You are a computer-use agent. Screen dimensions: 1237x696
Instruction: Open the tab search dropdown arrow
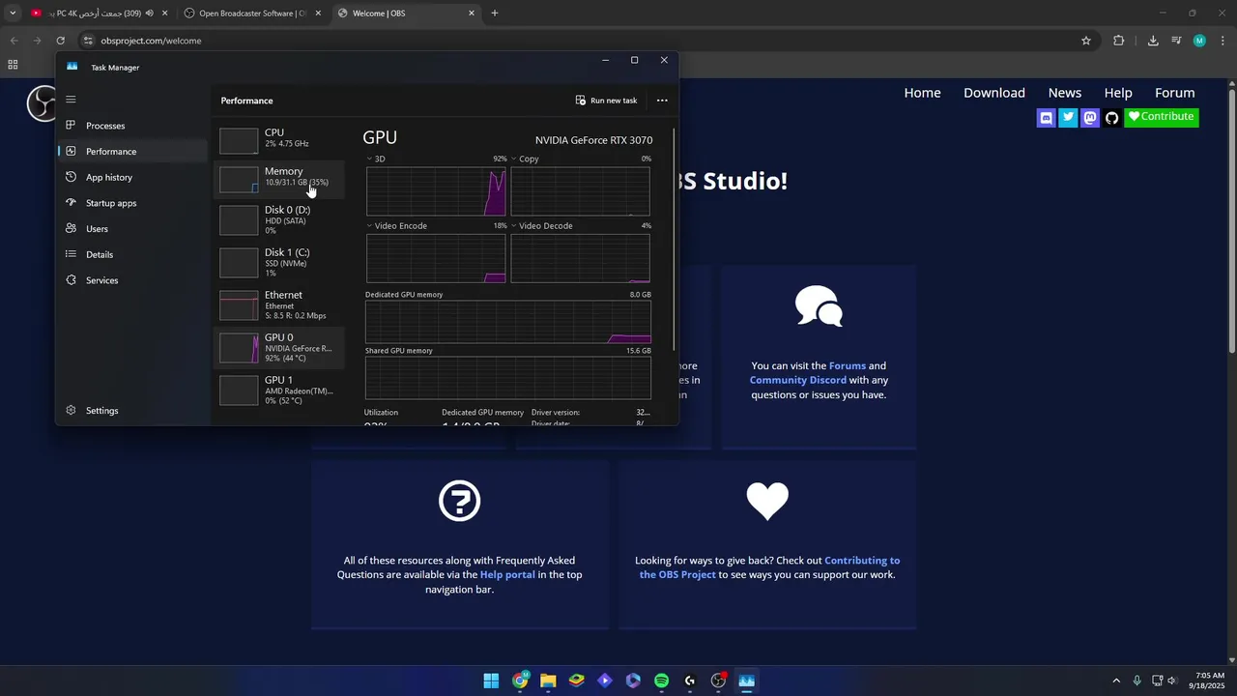[13, 14]
